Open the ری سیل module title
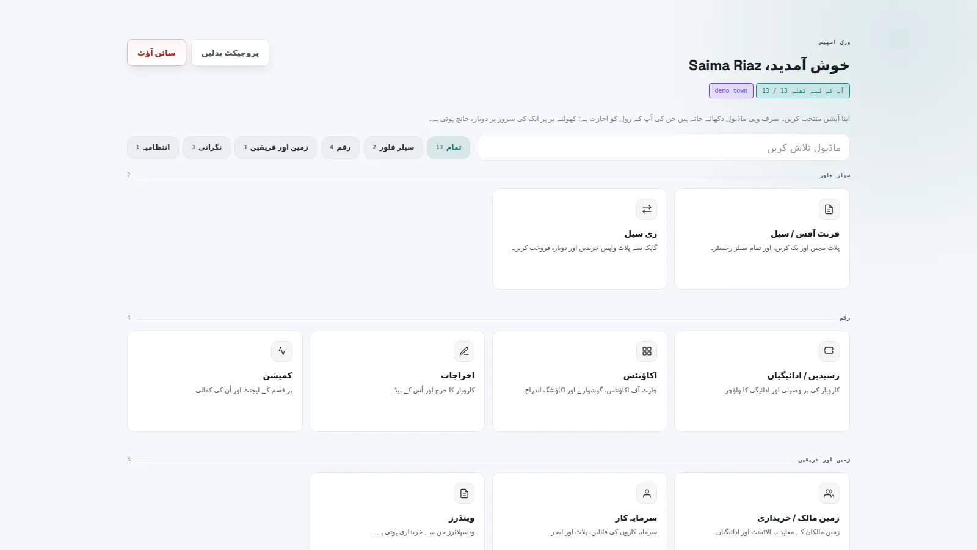 coord(641,233)
